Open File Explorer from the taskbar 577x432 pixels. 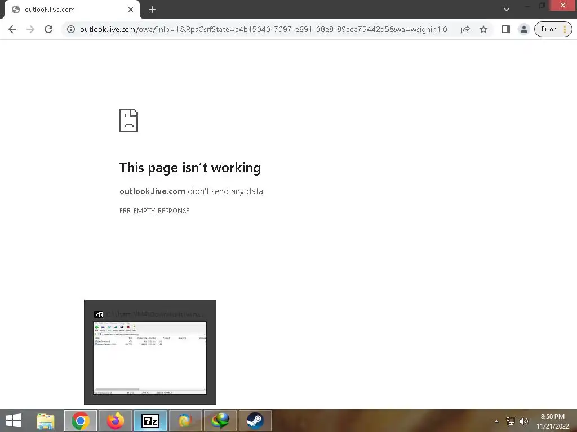tap(46, 421)
